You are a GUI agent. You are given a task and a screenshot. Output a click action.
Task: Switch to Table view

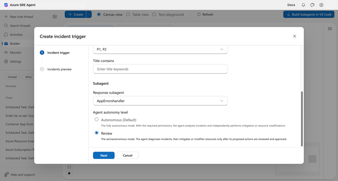click(x=137, y=14)
